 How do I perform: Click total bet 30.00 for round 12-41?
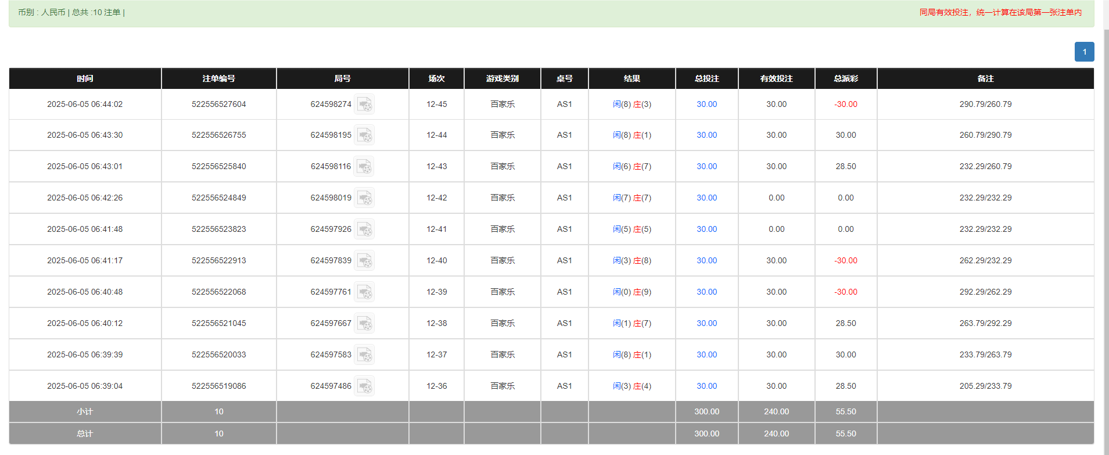pos(706,230)
